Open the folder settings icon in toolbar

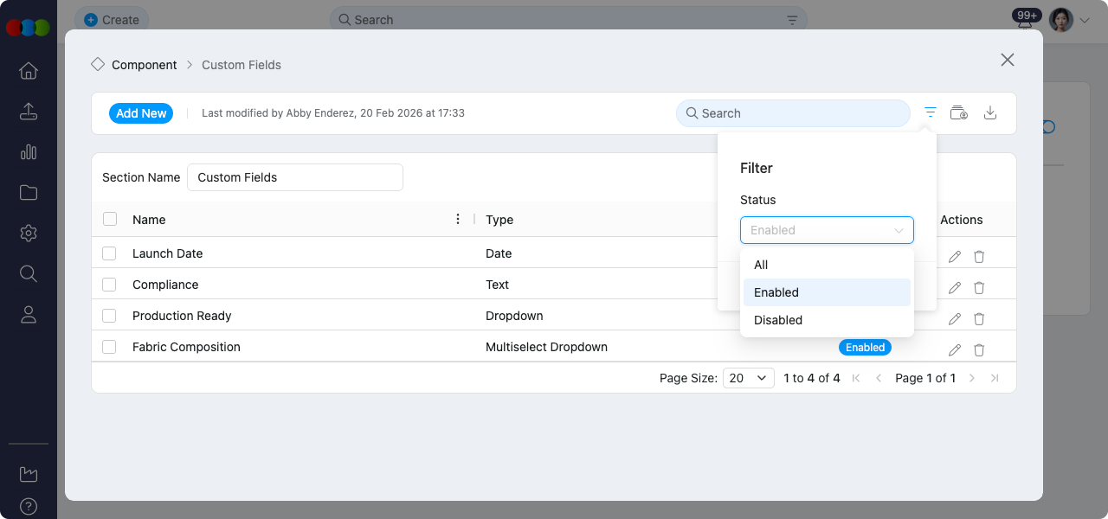point(958,112)
